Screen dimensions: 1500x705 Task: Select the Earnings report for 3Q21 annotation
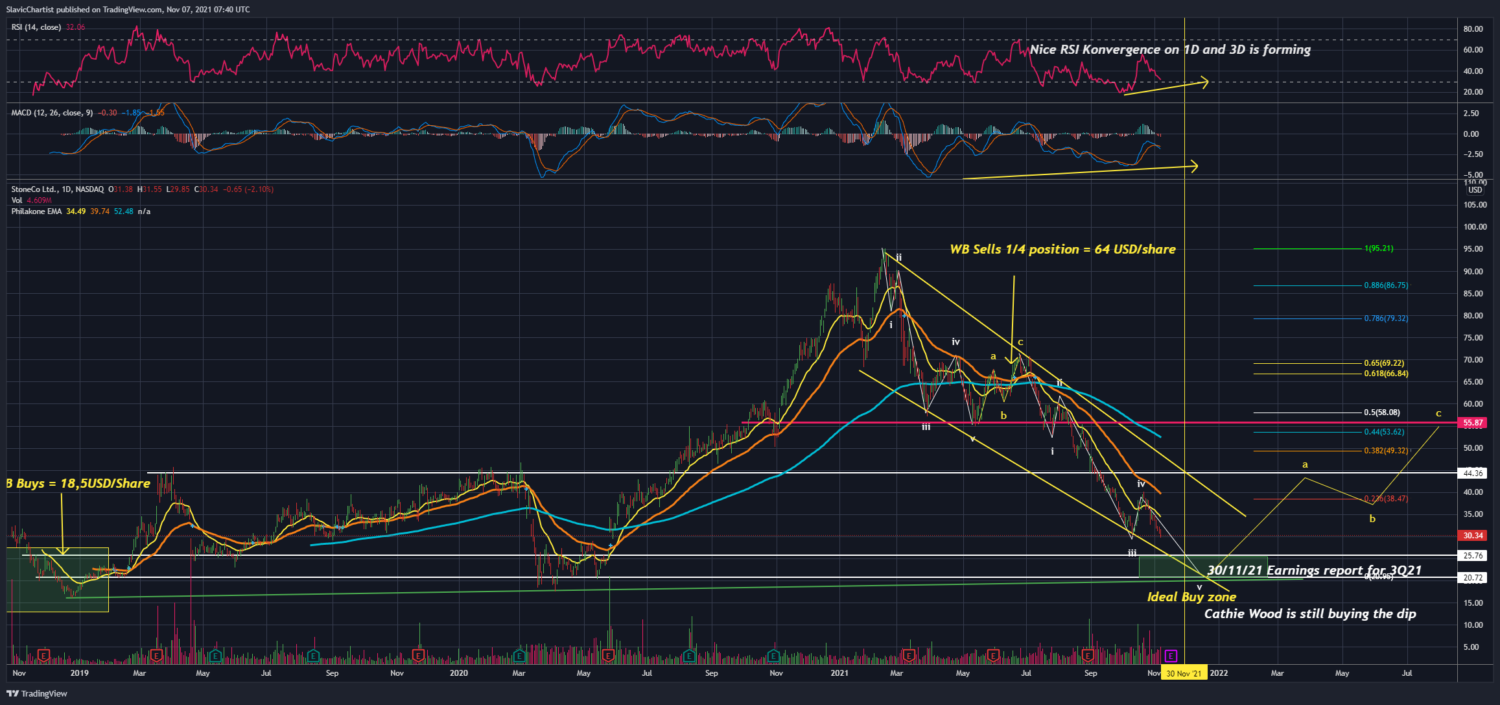pos(1315,571)
